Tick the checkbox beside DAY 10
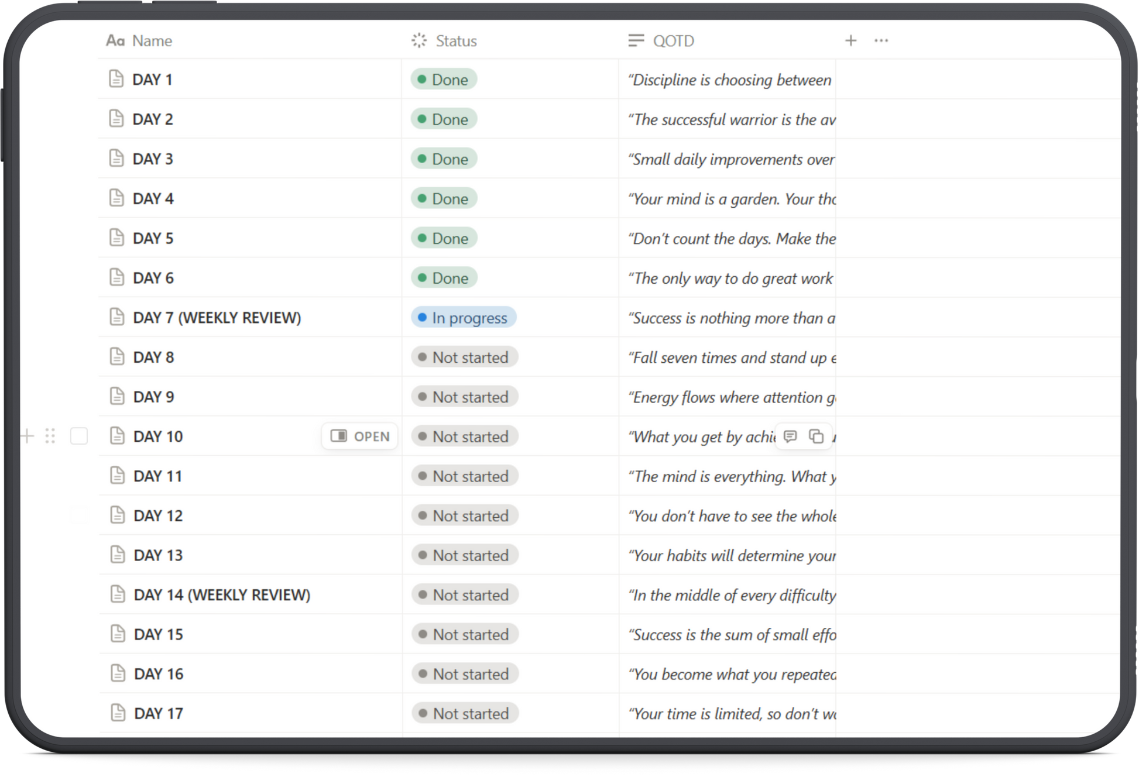This screenshot has height=777, width=1139. pos(79,436)
